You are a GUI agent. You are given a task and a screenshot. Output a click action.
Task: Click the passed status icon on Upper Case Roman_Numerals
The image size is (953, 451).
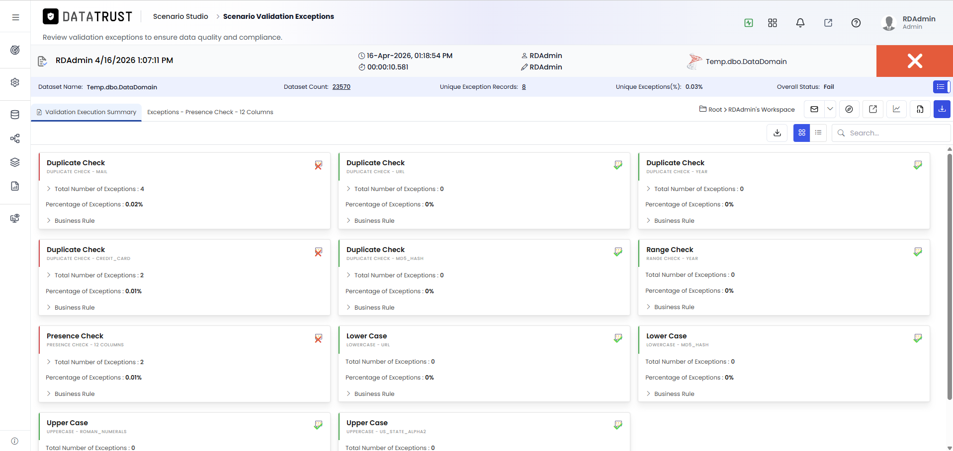pos(318,425)
